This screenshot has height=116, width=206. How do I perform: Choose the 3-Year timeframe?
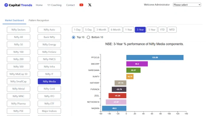point(140,30)
